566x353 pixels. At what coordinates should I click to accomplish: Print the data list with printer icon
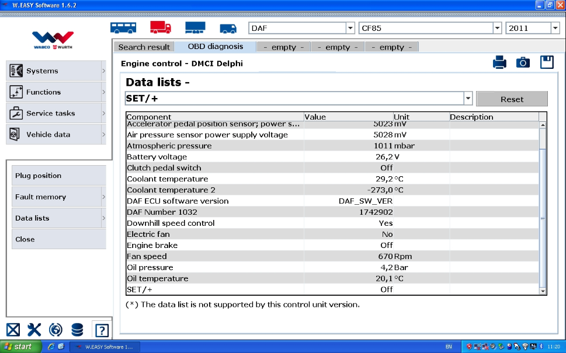coord(499,62)
